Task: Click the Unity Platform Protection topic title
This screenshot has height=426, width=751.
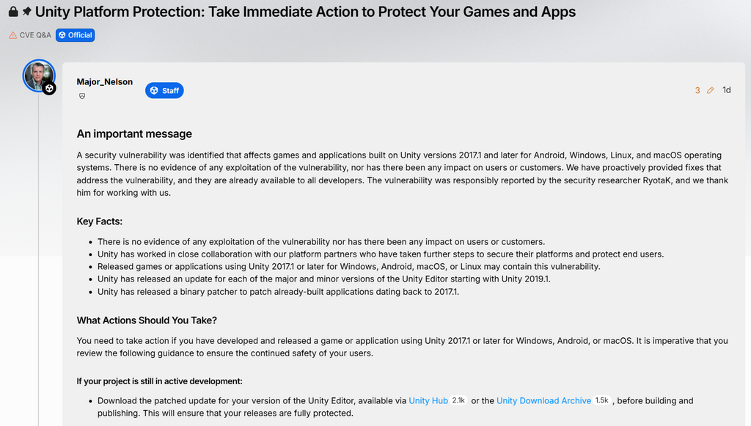Action: (x=305, y=12)
